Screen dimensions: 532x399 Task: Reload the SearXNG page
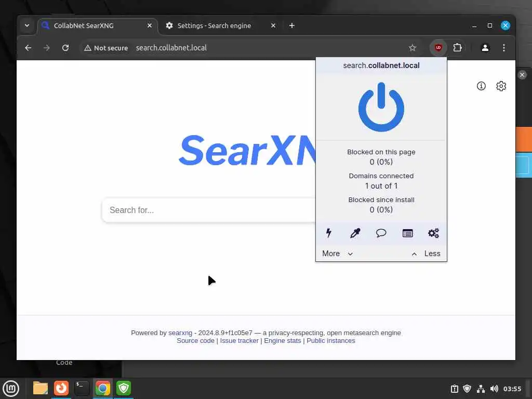(65, 48)
